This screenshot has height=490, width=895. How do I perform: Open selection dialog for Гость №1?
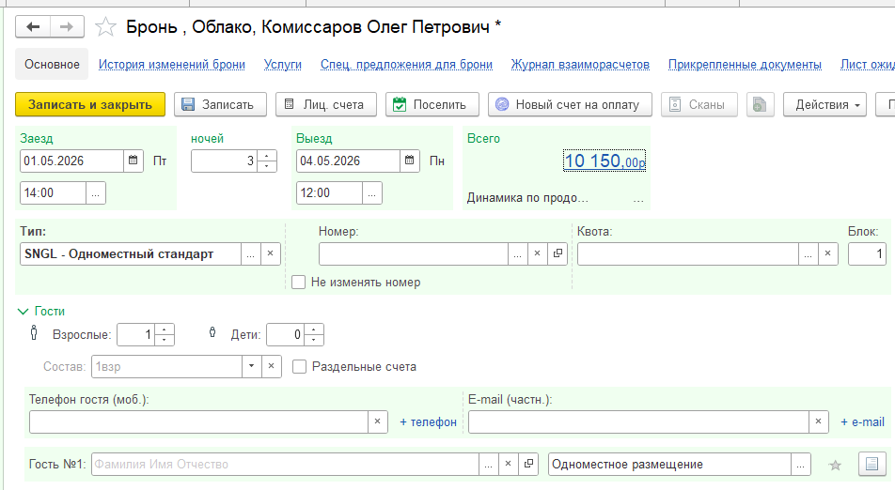pyautogui.click(x=488, y=465)
